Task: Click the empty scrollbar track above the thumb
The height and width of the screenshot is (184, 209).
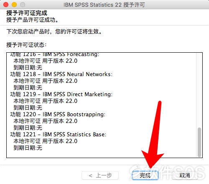Action: [x=199, y=90]
